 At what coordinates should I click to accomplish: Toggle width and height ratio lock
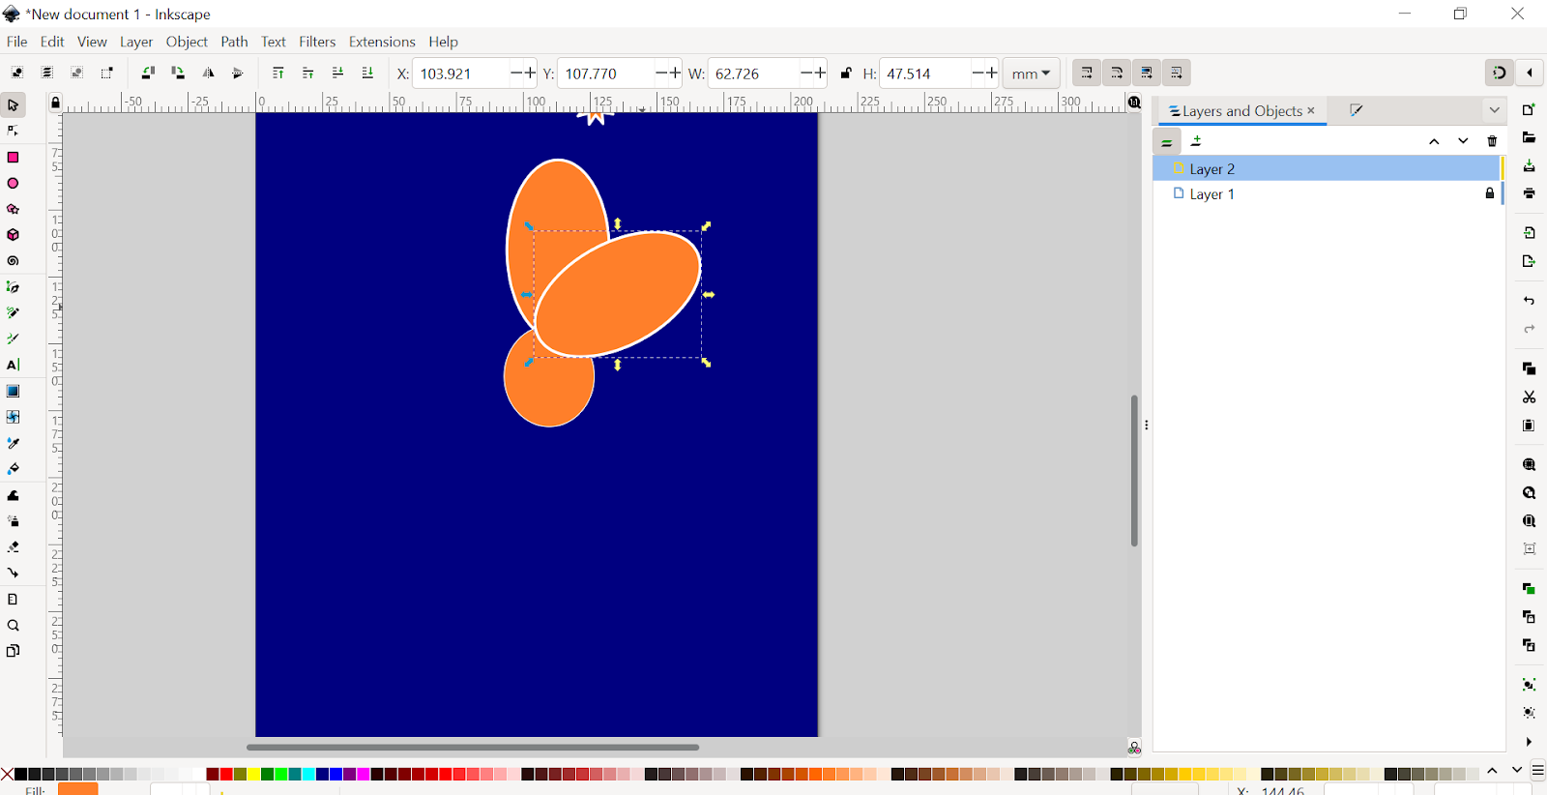click(846, 74)
